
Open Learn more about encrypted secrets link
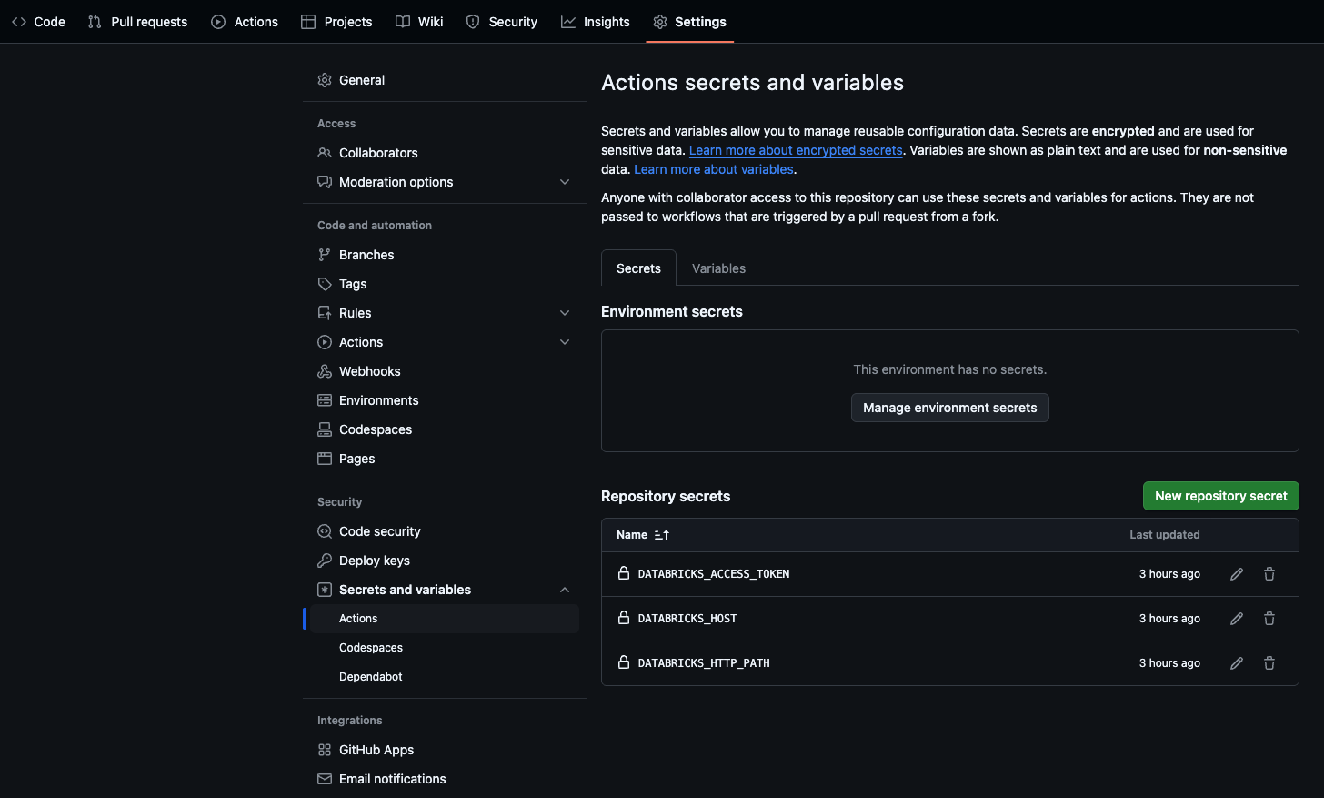pyautogui.click(x=796, y=150)
